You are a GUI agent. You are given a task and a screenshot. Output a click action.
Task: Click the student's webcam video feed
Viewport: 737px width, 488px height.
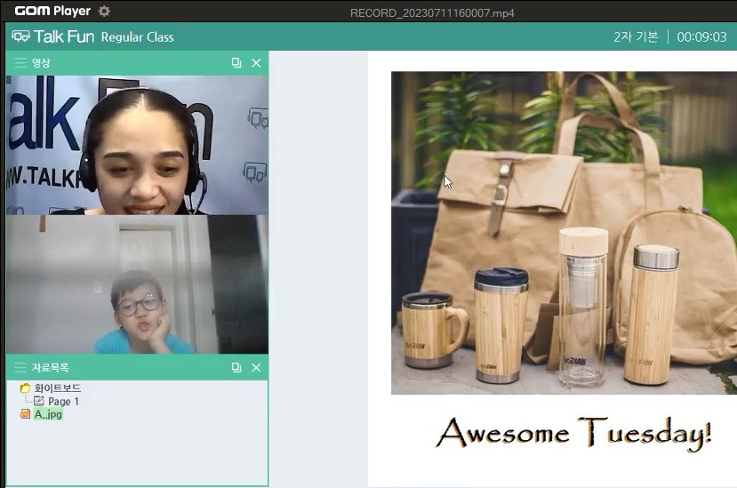[x=137, y=284]
